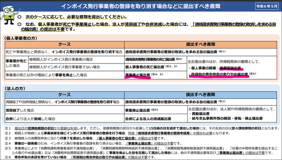This screenshot has width=282, height=160.
Task: Click the 清算結了した場合 row
Action: click(x=65, y=110)
